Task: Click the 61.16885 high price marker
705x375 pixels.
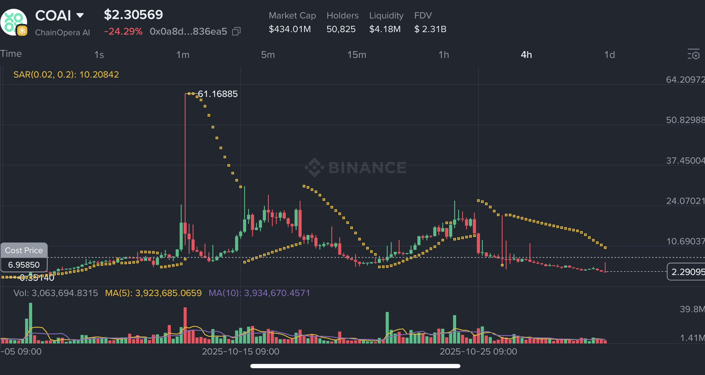Action: (218, 94)
